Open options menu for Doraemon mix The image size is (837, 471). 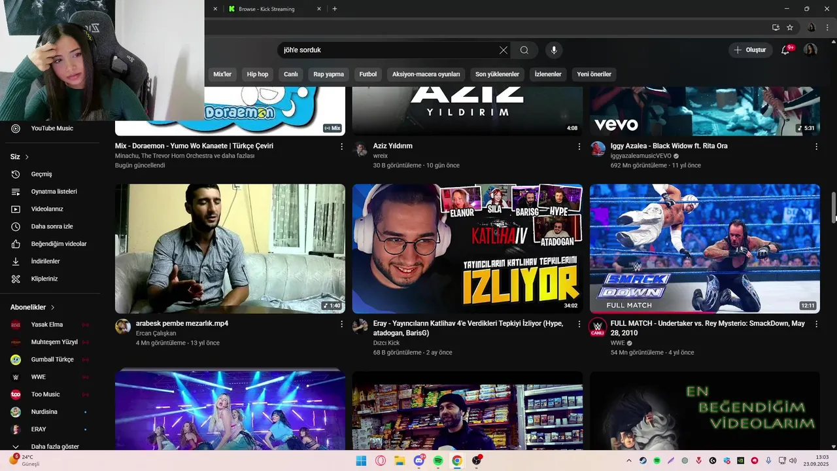point(341,147)
